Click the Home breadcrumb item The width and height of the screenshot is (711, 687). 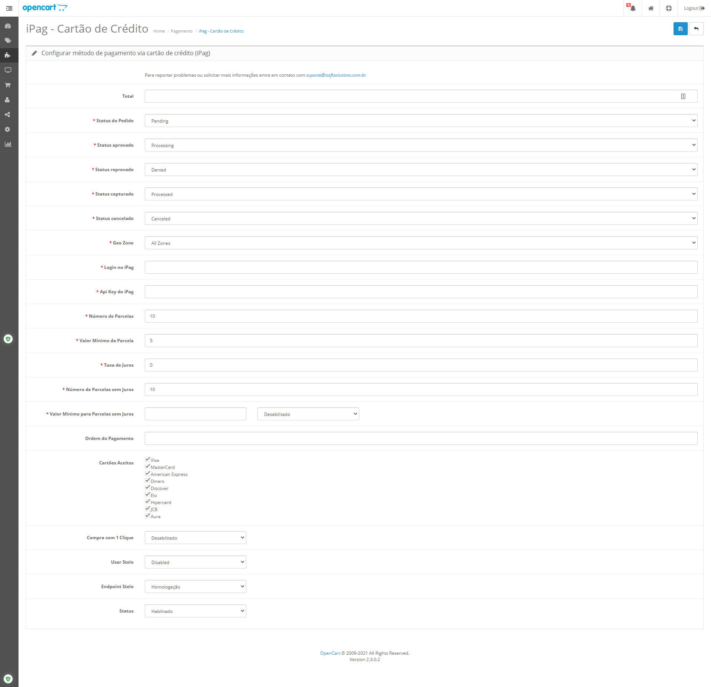tap(159, 31)
